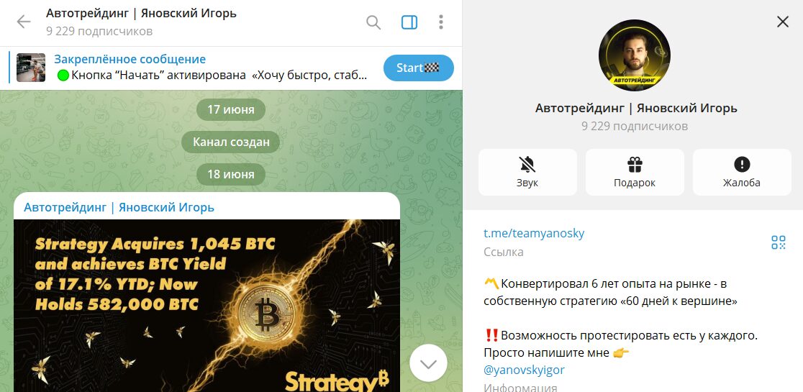Toggle the right info sidebar panel icon
The image size is (803, 392).
point(409,22)
